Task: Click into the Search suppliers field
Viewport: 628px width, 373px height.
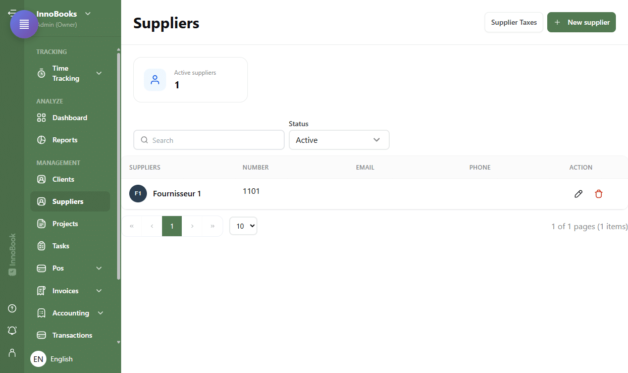Action: click(x=209, y=140)
